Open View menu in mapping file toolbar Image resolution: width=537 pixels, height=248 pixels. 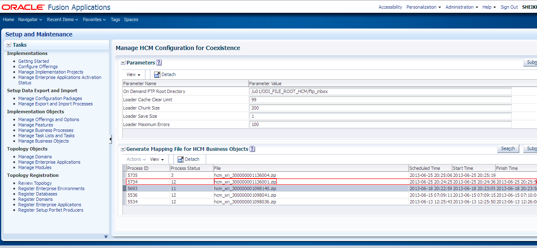[x=157, y=160]
